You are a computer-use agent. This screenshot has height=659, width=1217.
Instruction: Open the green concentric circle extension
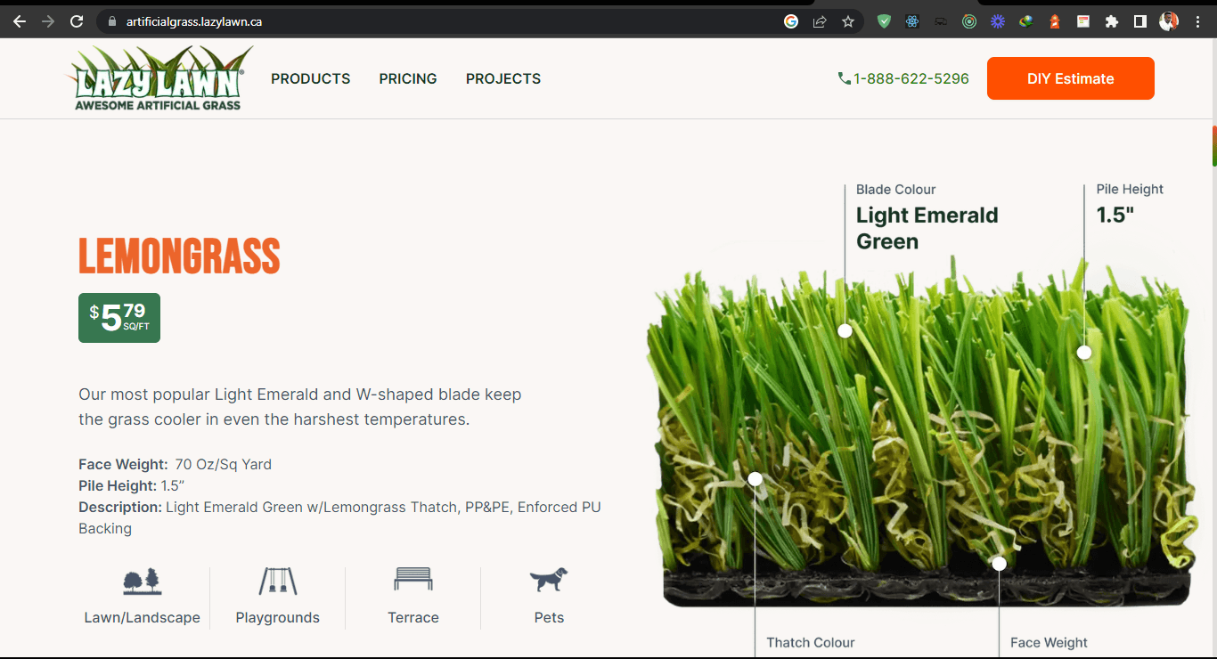click(x=969, y=21)
